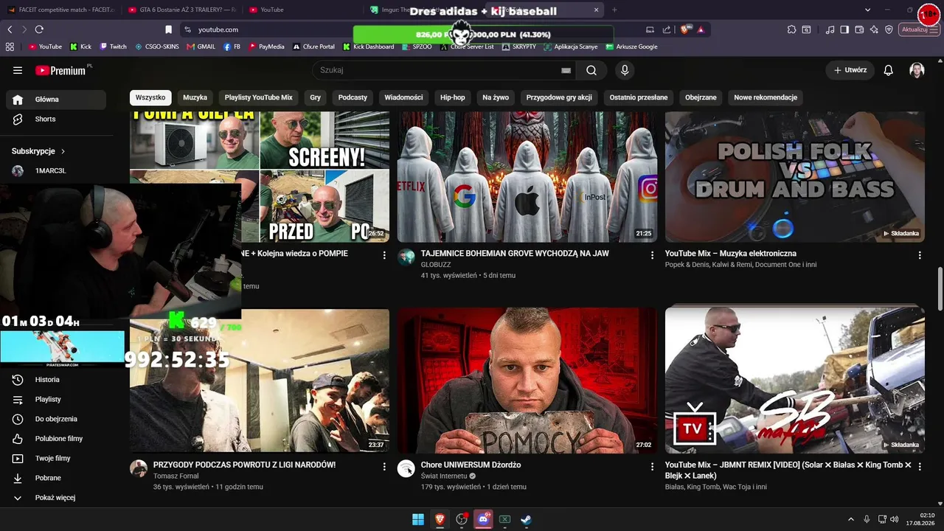Open on-screen keyboard icon in search box
This screenshot has height=531, width=944.
click(566, 70)
